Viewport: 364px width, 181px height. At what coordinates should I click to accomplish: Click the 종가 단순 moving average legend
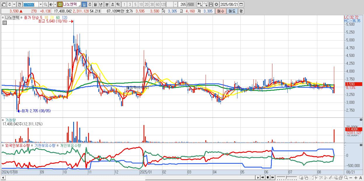tap(31, 17)
